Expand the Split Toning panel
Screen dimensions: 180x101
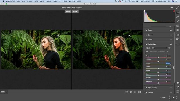146,88
